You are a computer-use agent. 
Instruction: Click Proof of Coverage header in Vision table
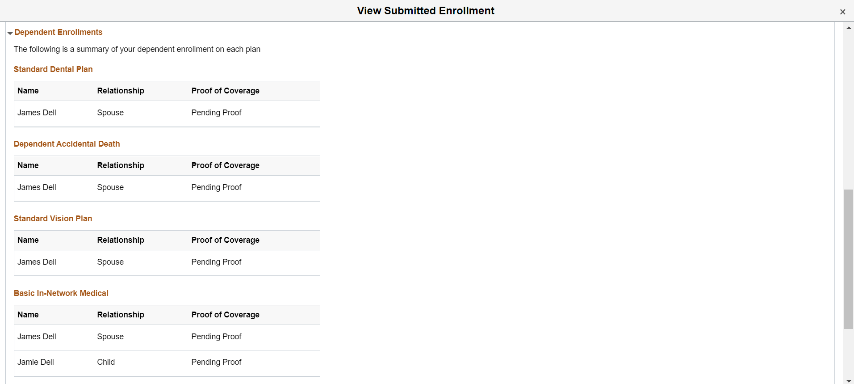(225, 240)
